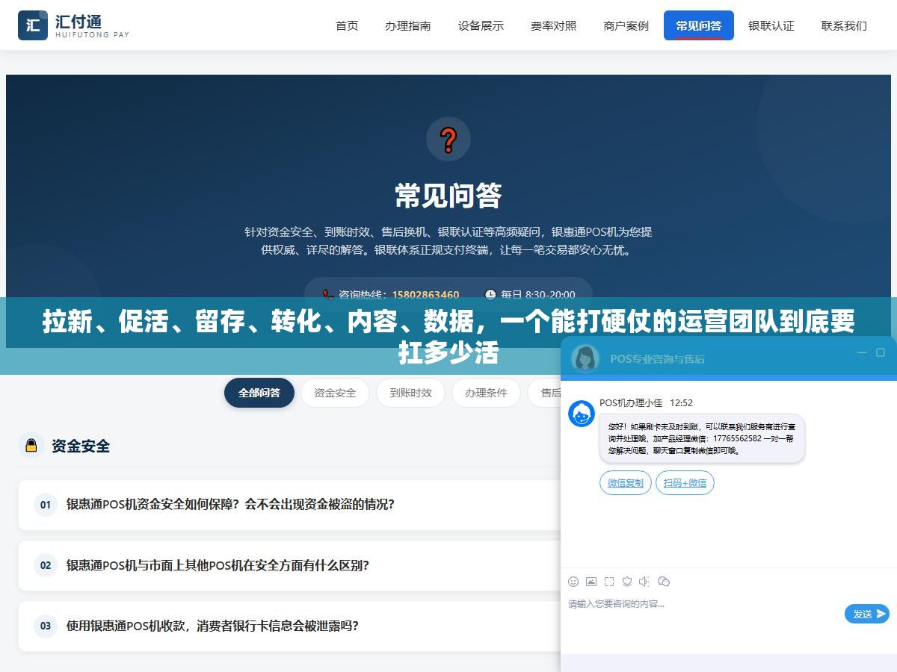Click the POS机办理小佳 message avatar
Image resolution: width=897 pixels, height=672 pixels.
[x=582, y=414]
